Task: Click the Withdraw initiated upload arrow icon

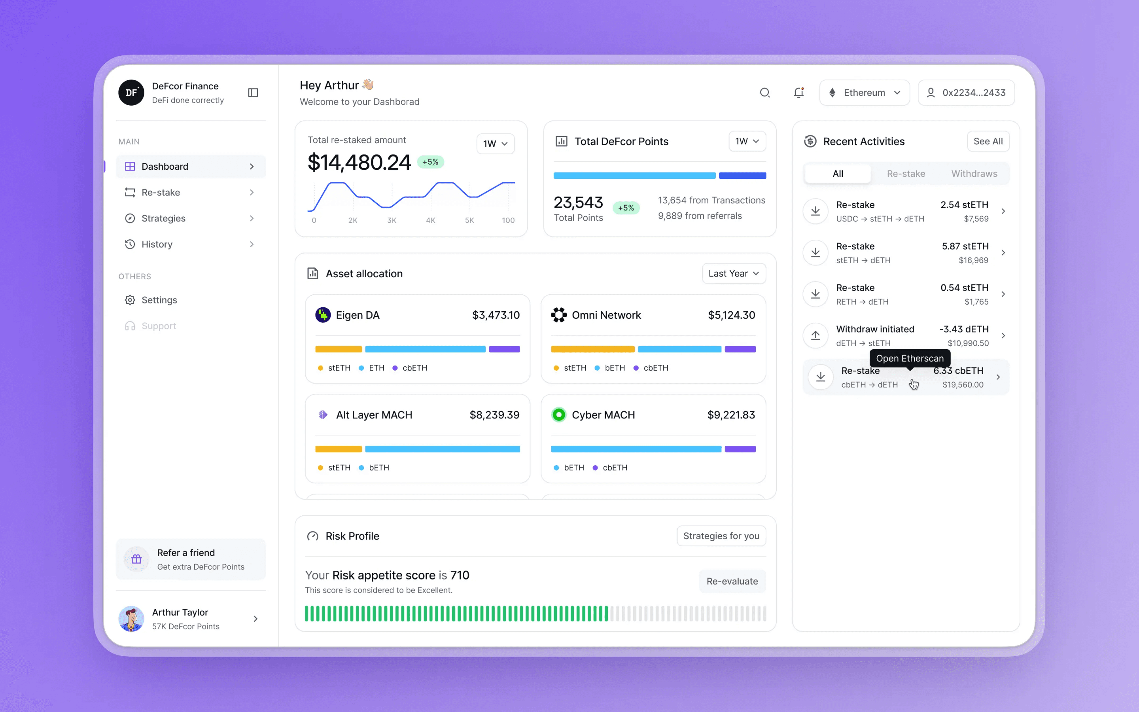Action: [x=815, y=336]
